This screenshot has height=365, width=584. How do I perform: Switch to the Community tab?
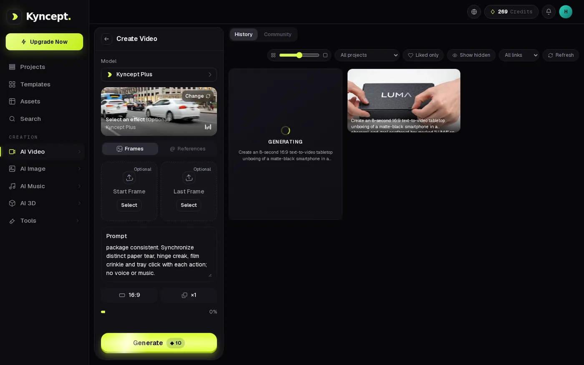[277, 35]
